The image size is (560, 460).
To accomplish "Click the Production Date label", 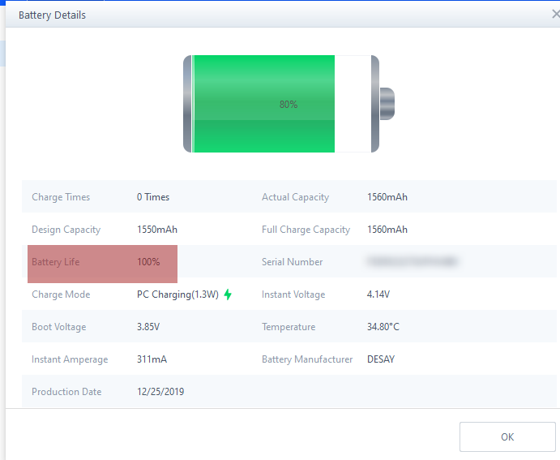I will pyautogui.click(x=66, y=392).
